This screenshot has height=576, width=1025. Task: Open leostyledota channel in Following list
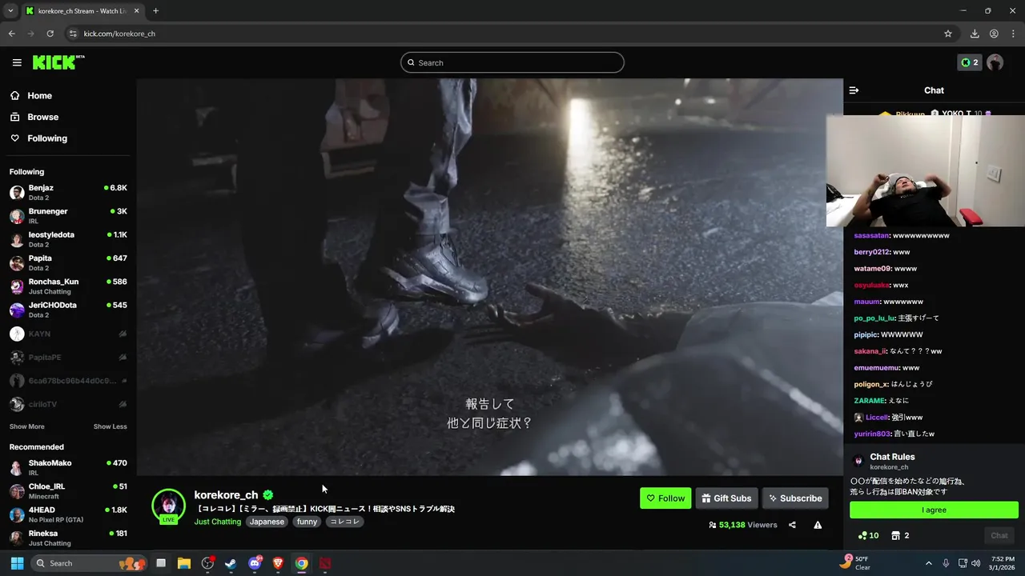(x=68, y=239)
